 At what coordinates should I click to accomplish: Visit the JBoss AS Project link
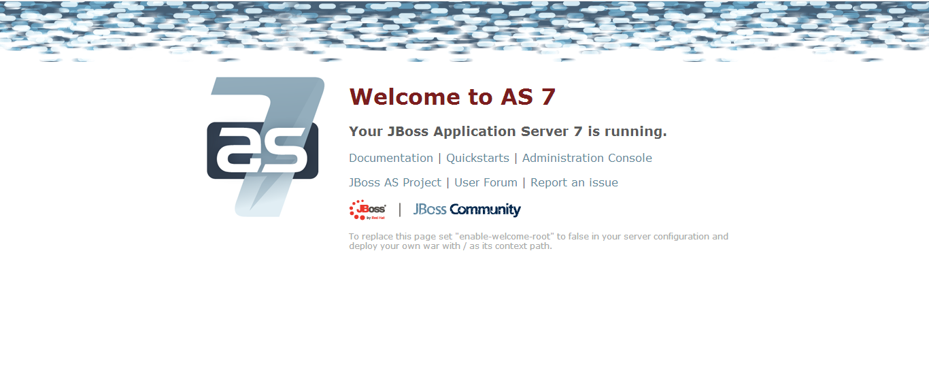[395, 182]
